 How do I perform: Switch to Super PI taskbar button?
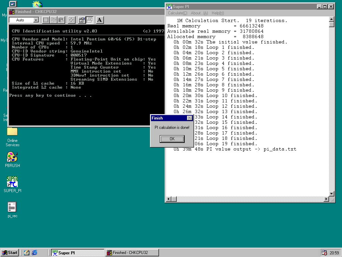(x=77, y=253)
